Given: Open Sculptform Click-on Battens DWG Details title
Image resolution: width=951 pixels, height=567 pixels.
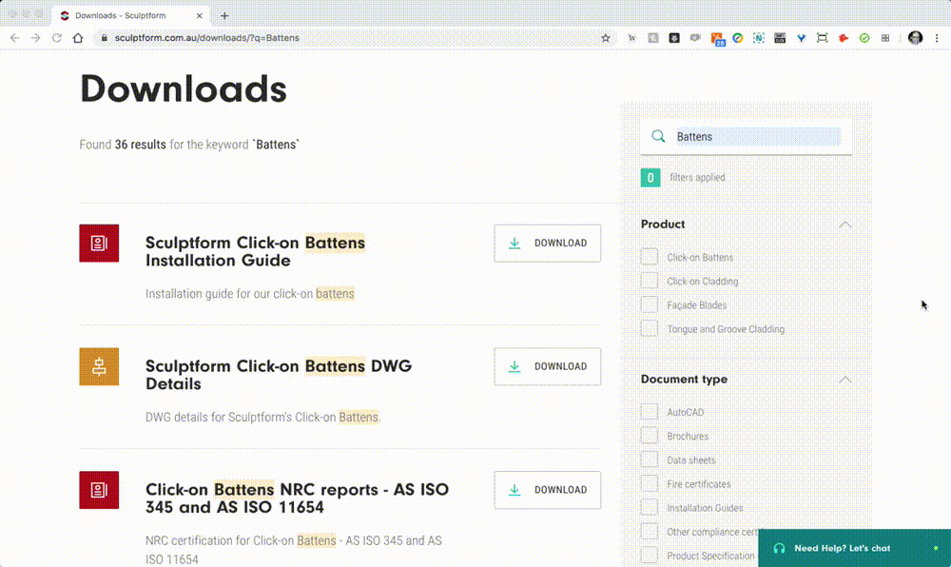Looking at the screenshot, I should [279, 375].
